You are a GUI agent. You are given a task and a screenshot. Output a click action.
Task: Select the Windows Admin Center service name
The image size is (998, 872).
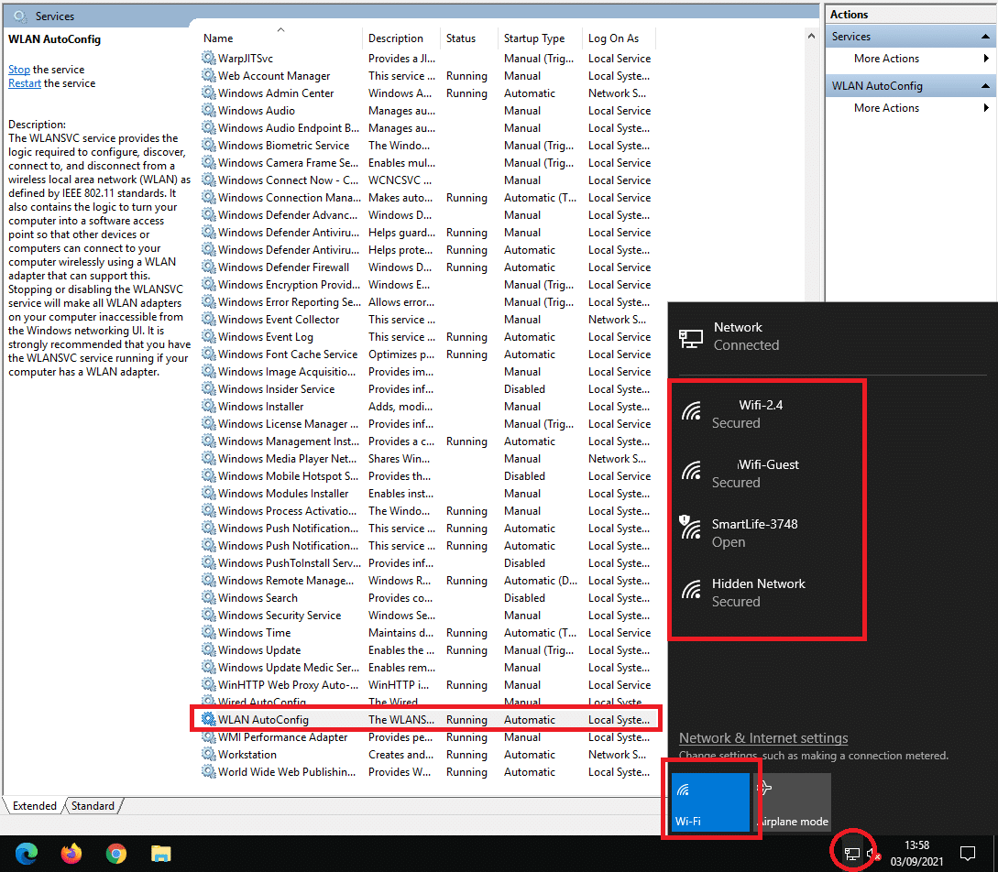click(276, 93)
